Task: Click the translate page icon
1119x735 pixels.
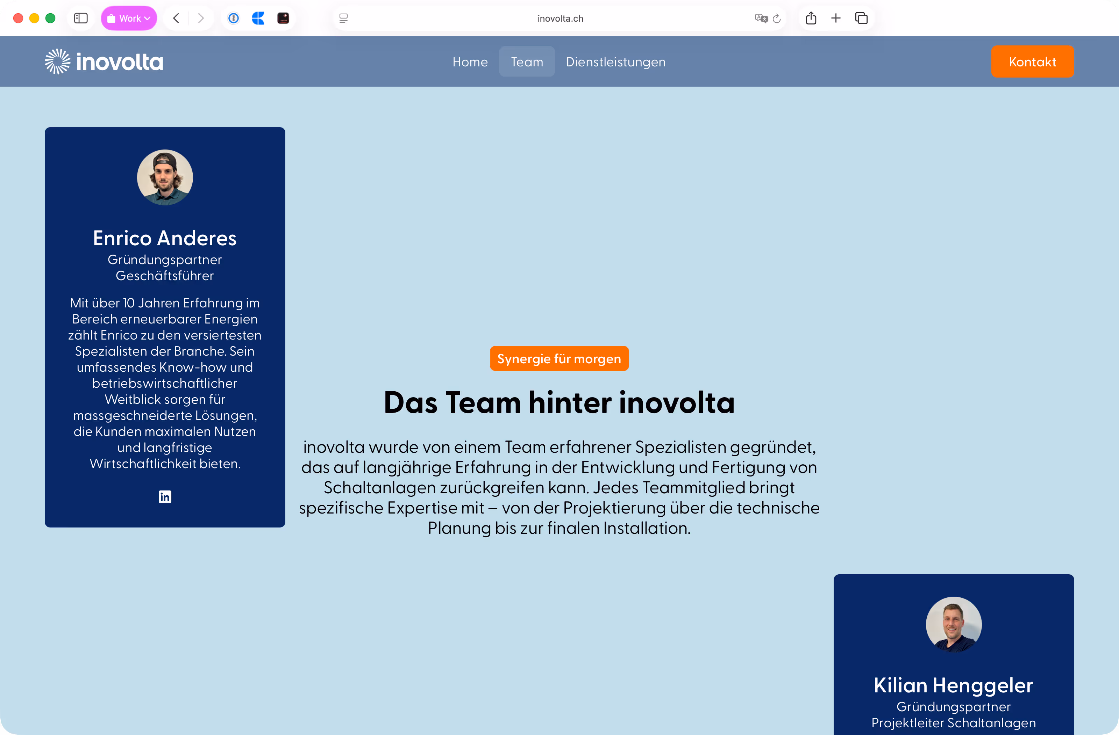Action: 761,18
